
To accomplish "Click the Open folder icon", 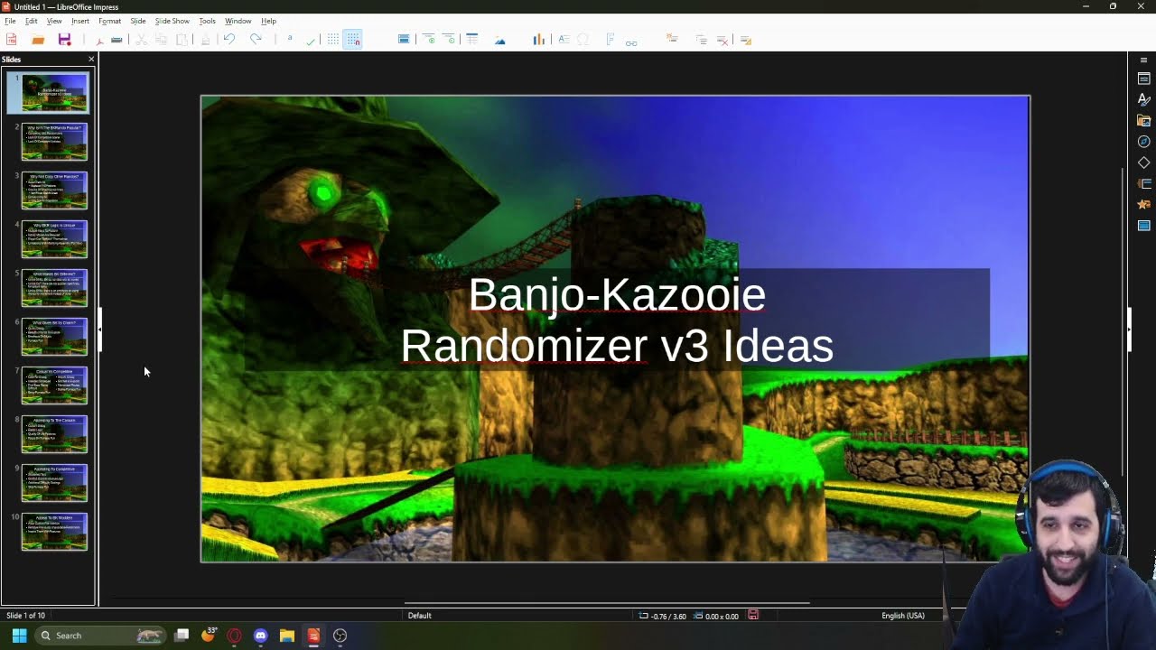I will pyautogui.click(x=38, y=40).
